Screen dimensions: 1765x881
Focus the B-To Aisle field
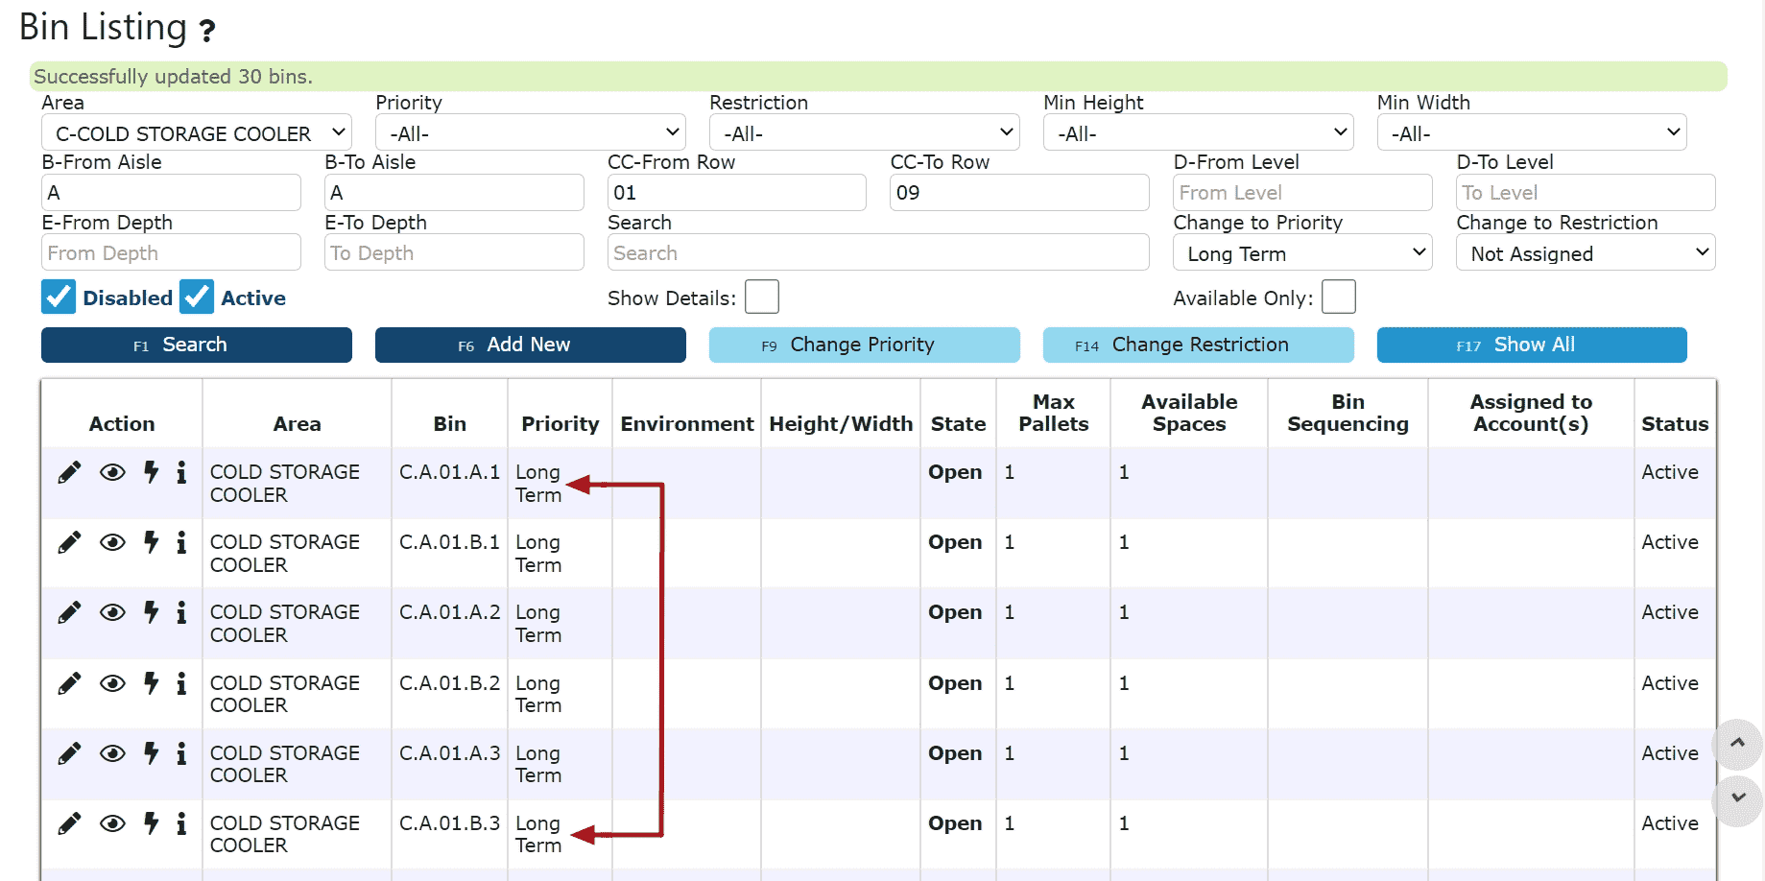(x=454, y=192)
